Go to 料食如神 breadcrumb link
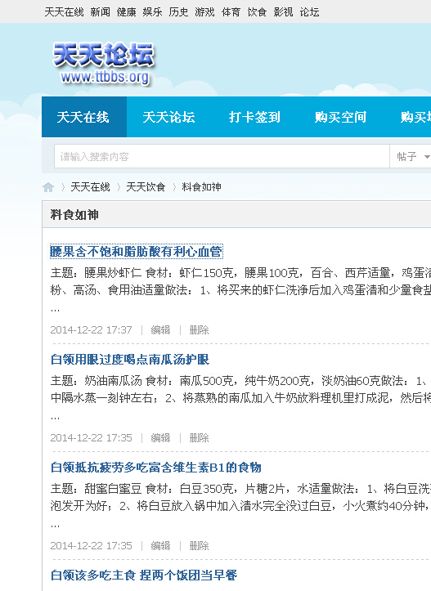The height and width of the screenshot is (591, 431). [x=201, y=187]
